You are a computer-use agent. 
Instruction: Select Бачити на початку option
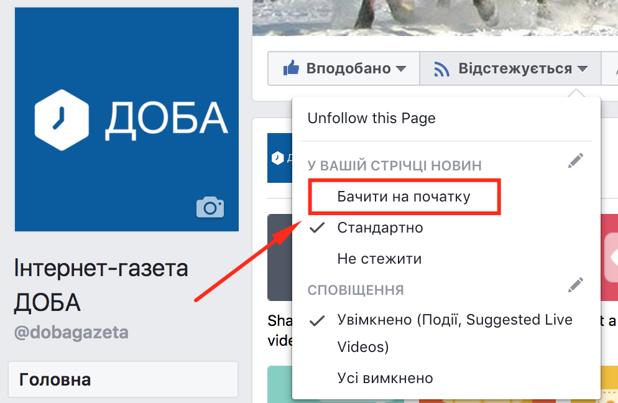click(404, 197)
